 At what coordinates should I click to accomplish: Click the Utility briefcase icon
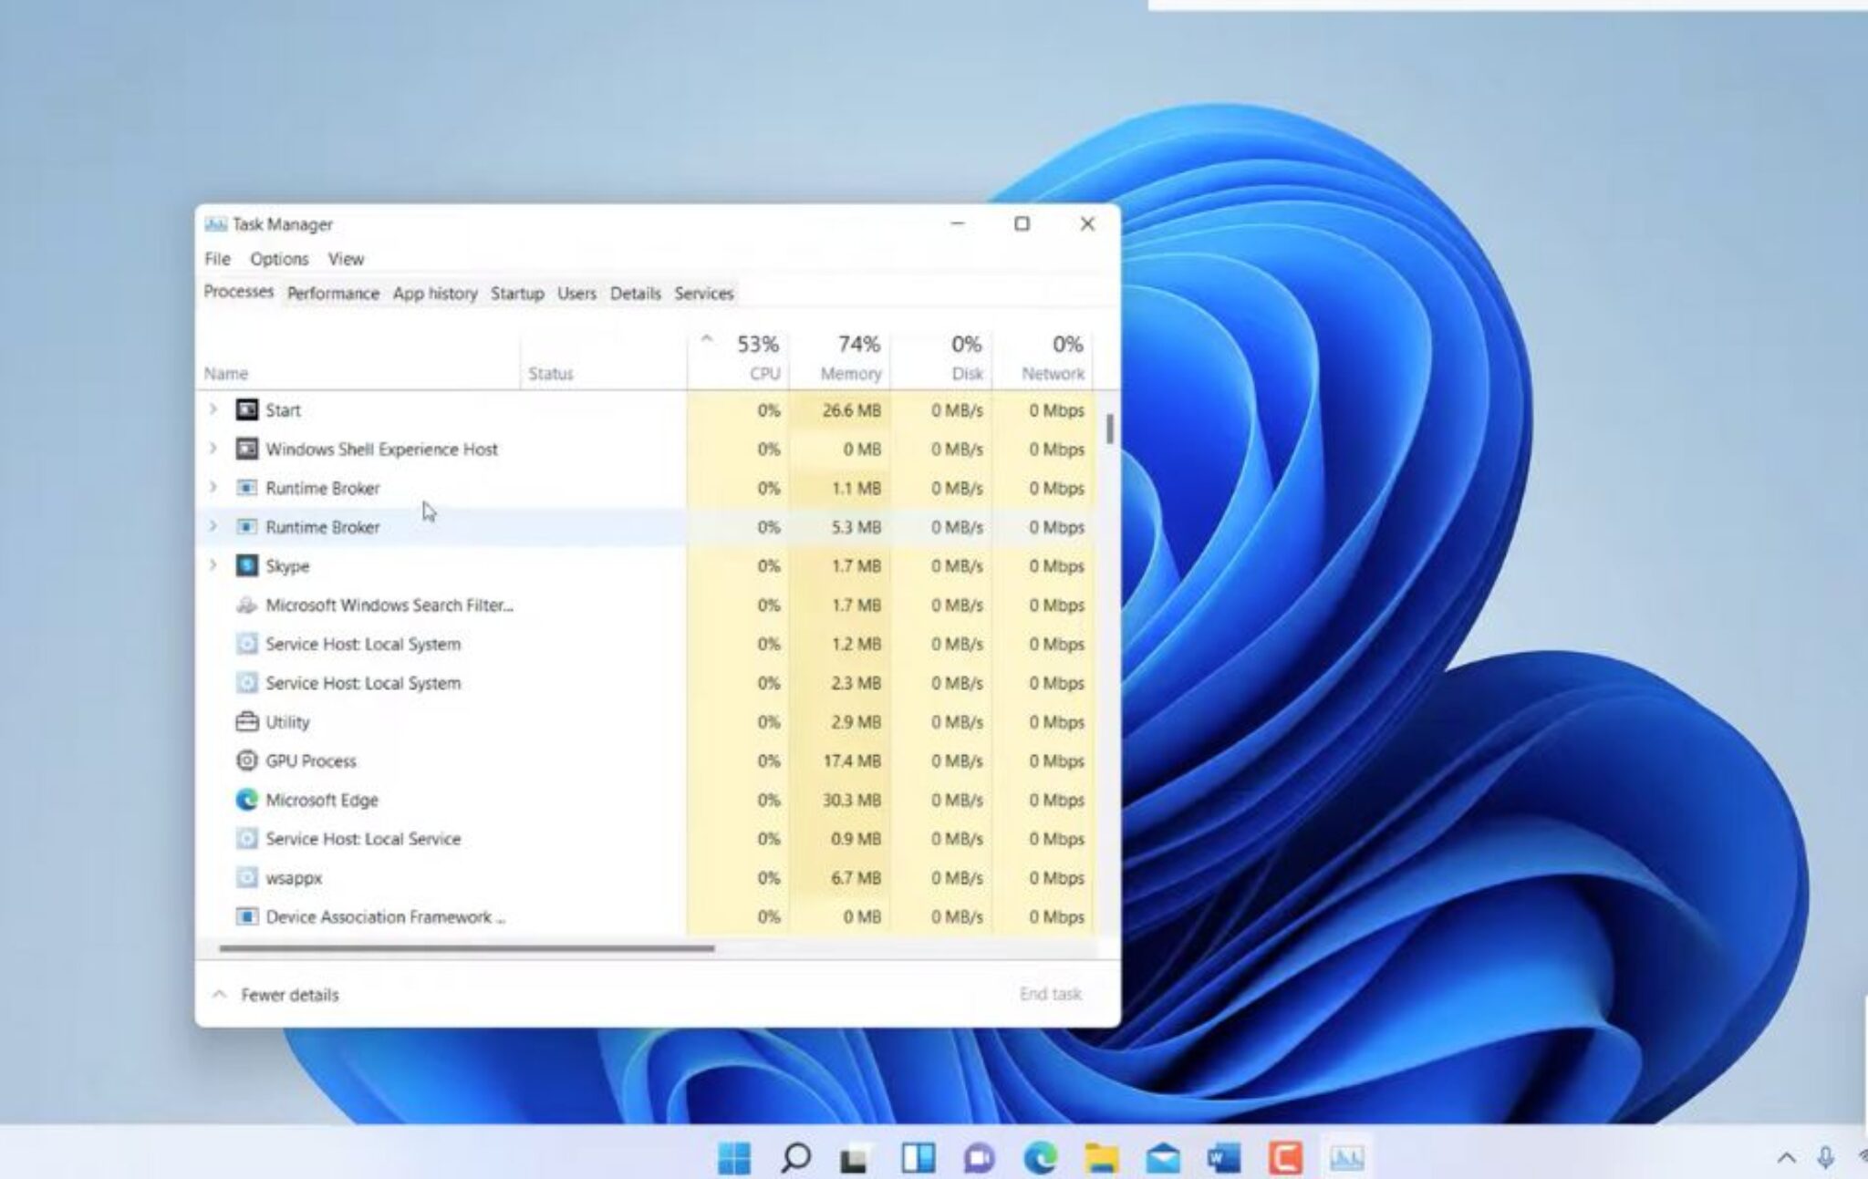tap(245, 721)
